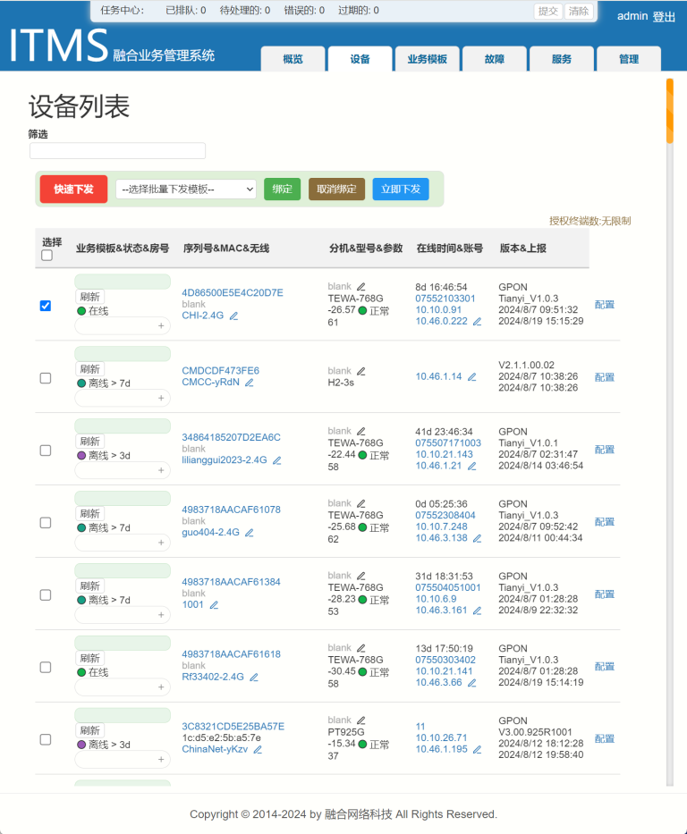The width and height of the screenshot is (687, 834).
Task: Uncheck the first device row checkbox
Action: 46,306
